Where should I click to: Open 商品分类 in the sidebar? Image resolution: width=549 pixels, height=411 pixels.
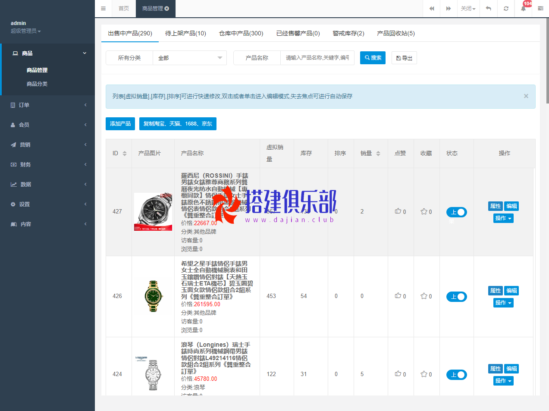pos(37,84)
